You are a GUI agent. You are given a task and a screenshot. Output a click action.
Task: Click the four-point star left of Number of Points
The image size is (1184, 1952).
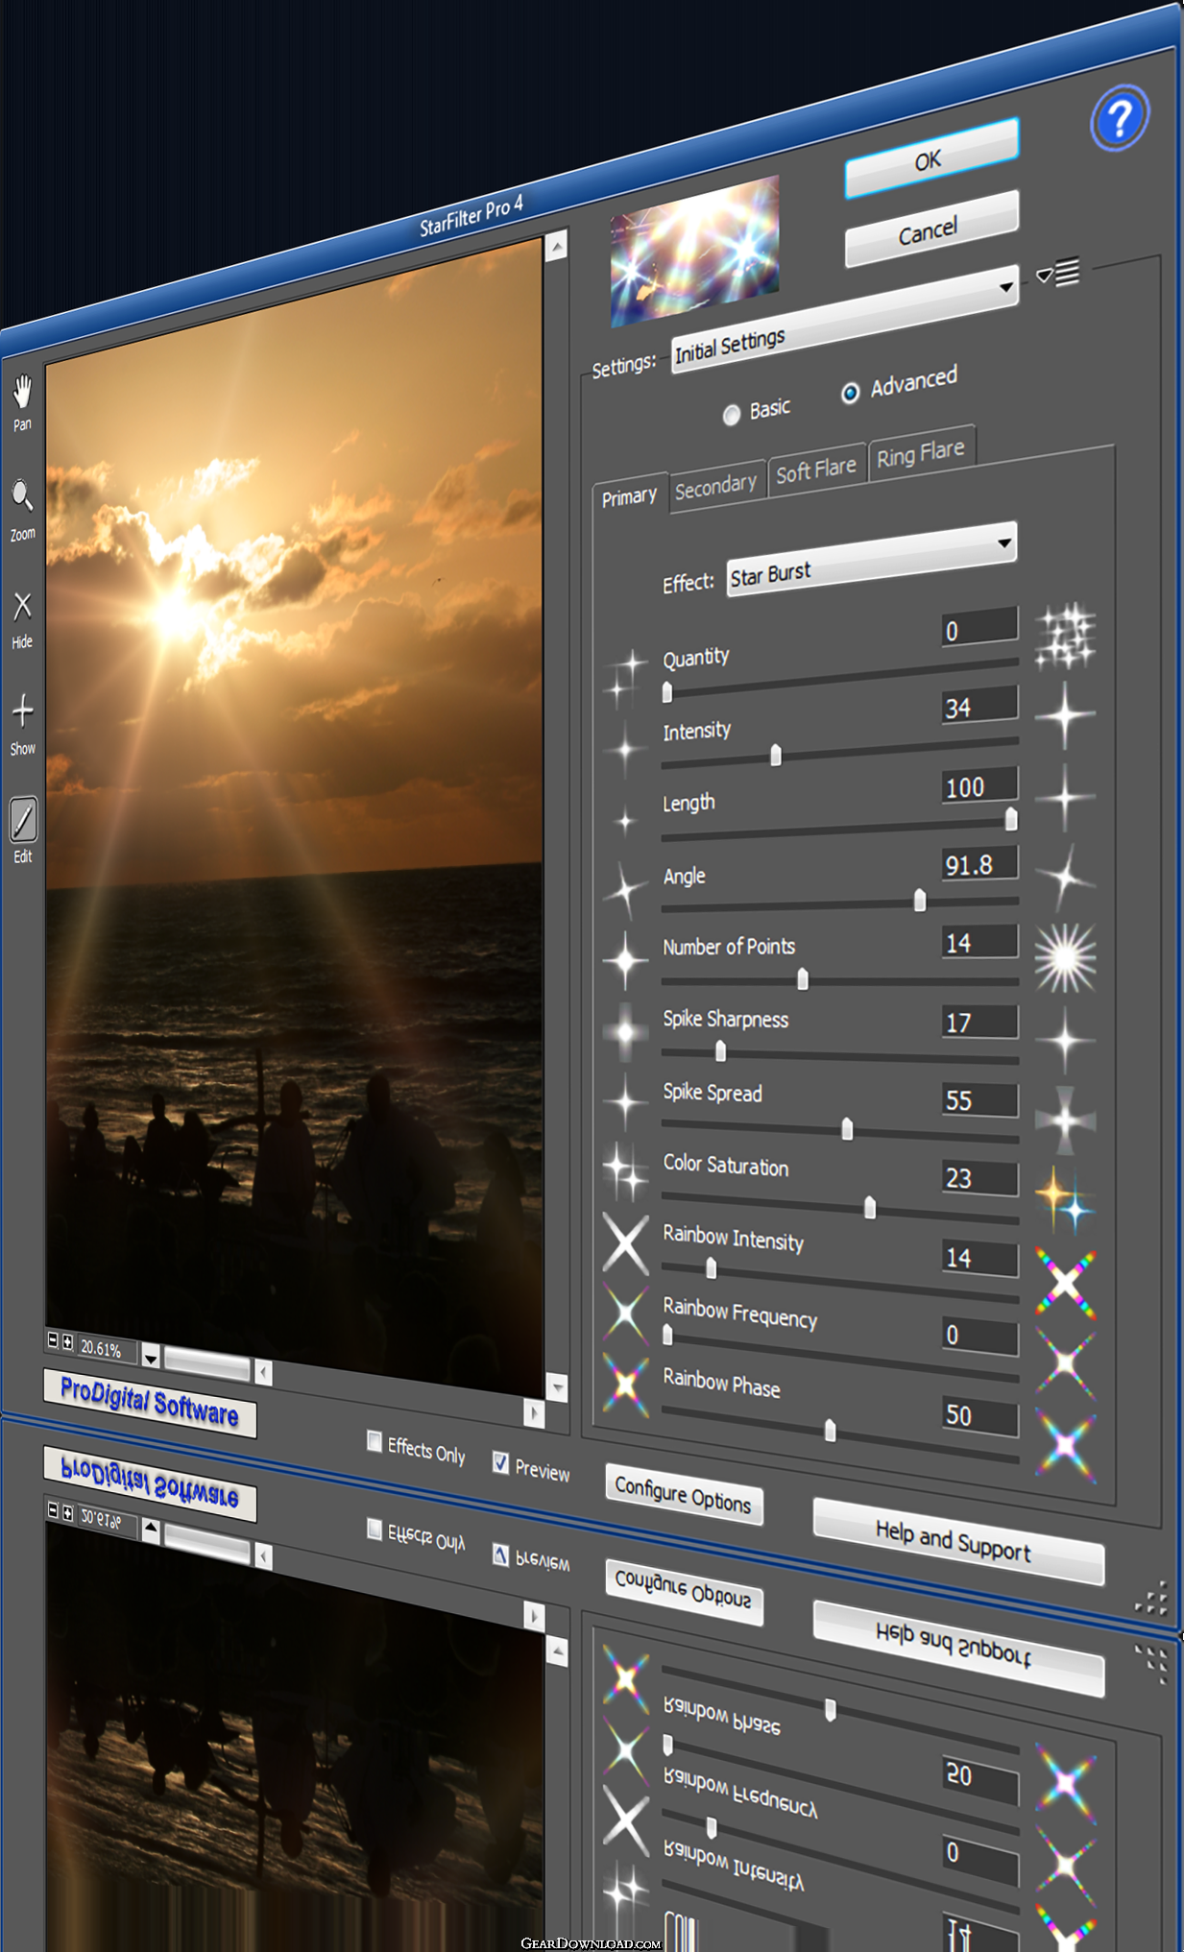point(625,960)
